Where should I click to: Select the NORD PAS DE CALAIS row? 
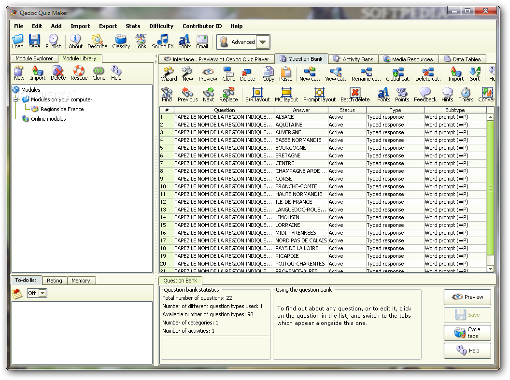323,240
